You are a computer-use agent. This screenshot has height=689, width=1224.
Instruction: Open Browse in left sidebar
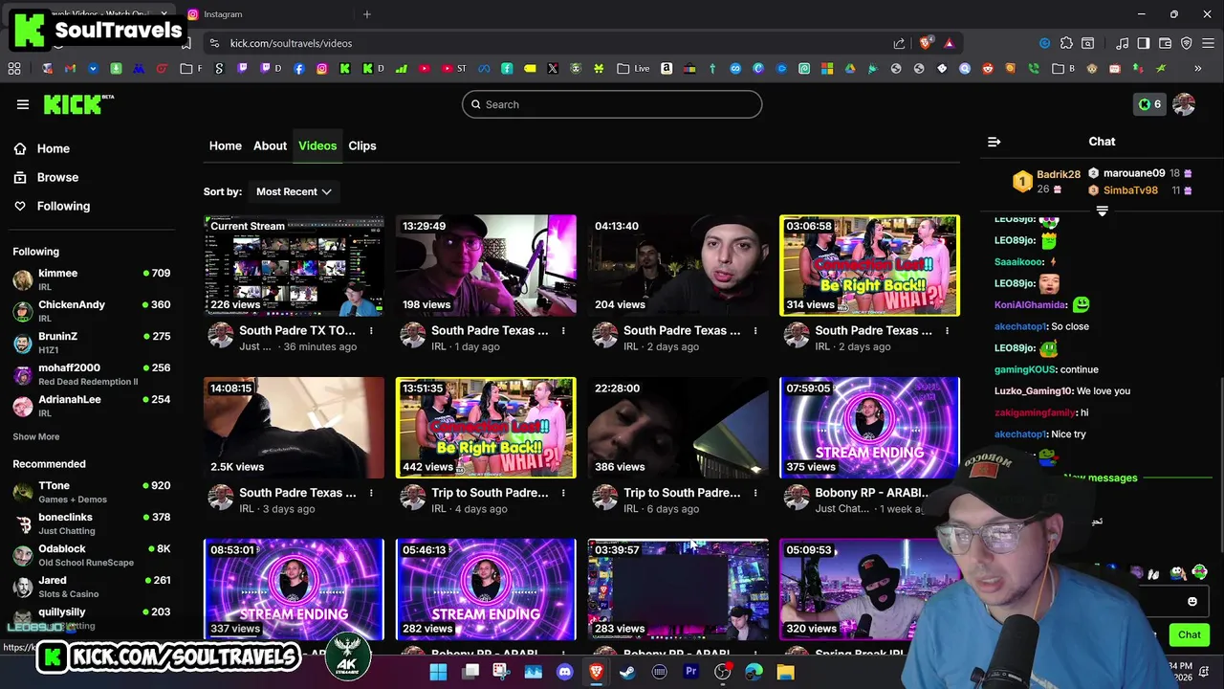46,177
